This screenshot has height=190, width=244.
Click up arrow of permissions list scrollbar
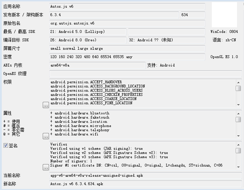238,83
